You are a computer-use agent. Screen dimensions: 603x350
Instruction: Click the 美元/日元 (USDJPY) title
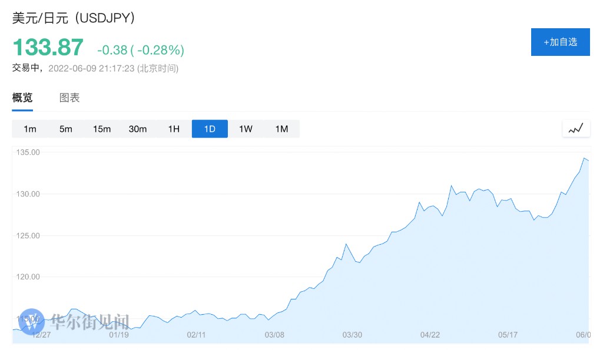pos(74,18)
